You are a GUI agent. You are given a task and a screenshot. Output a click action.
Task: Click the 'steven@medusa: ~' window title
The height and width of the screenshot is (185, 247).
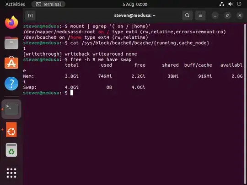135,16
